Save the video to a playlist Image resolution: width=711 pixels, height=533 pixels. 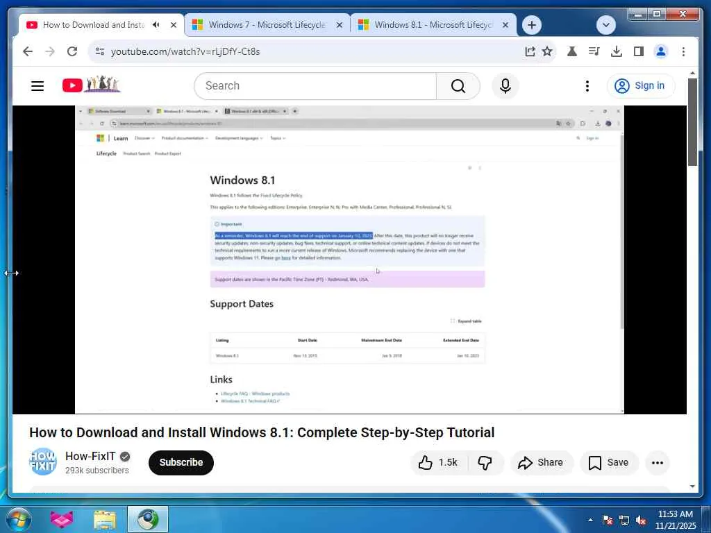click(x=608, y=463)
